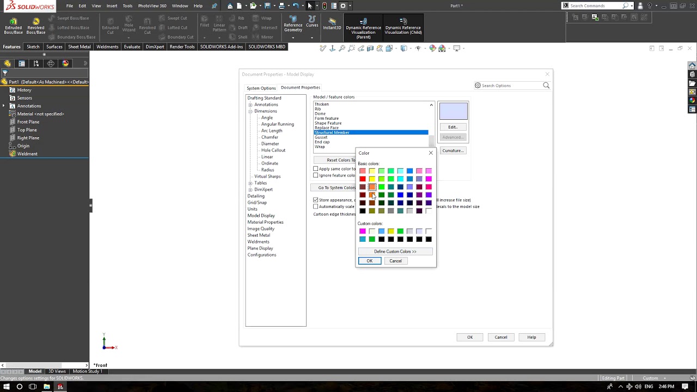
Task: Click Help button in Document Properties
Action: point(531,337)
